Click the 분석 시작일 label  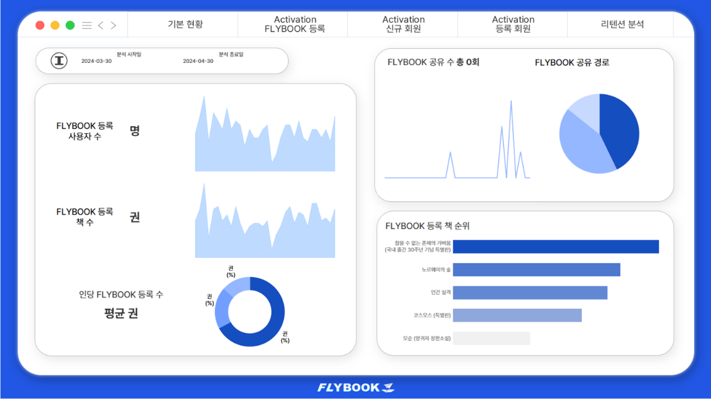tap(129, 54)
